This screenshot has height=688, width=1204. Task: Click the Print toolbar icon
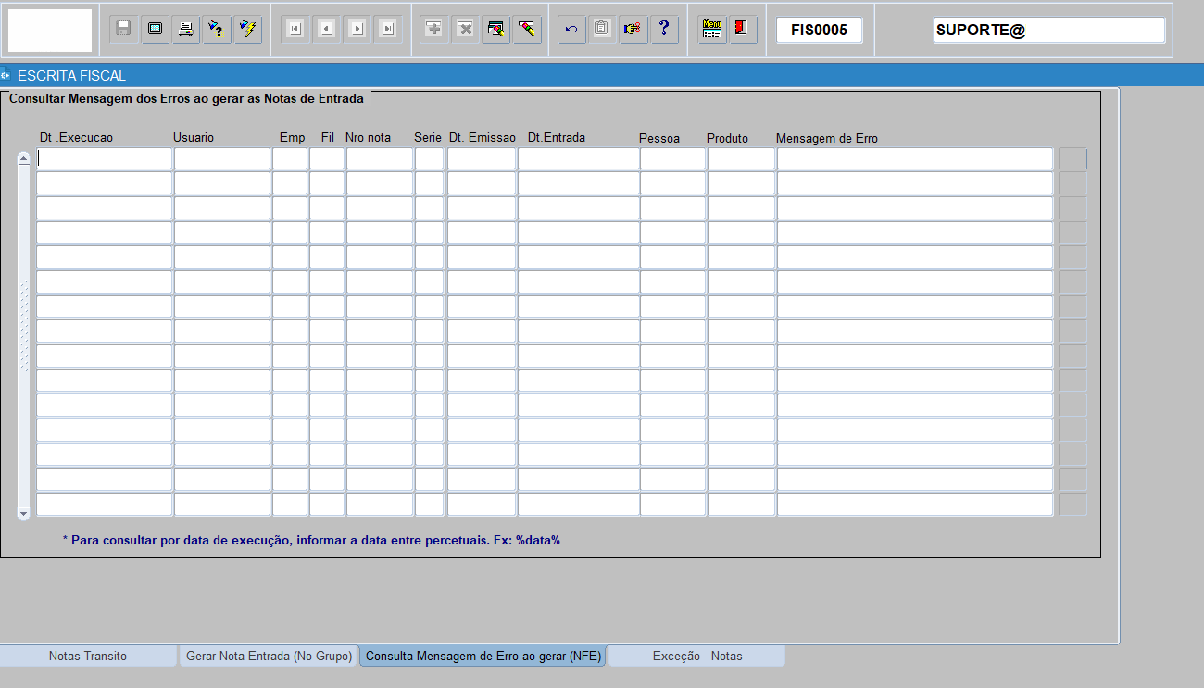186,29
